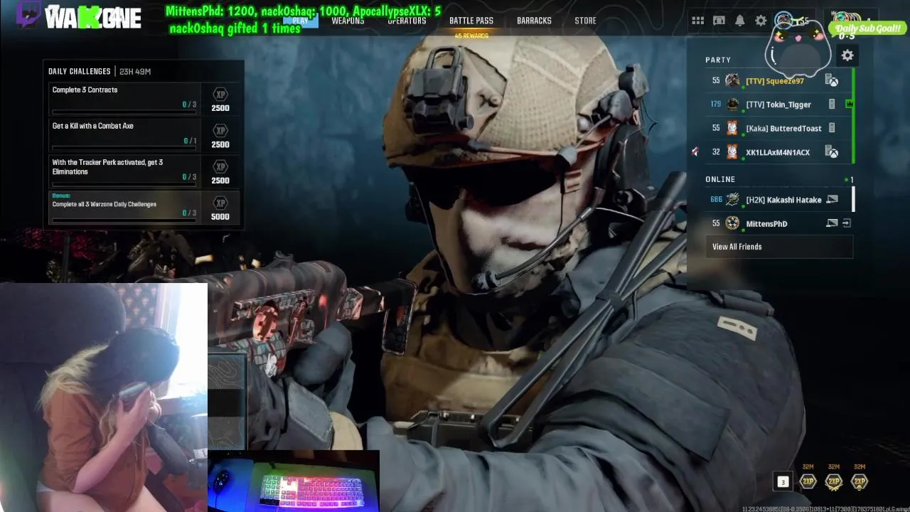Switch to the Operators tab

407,21
